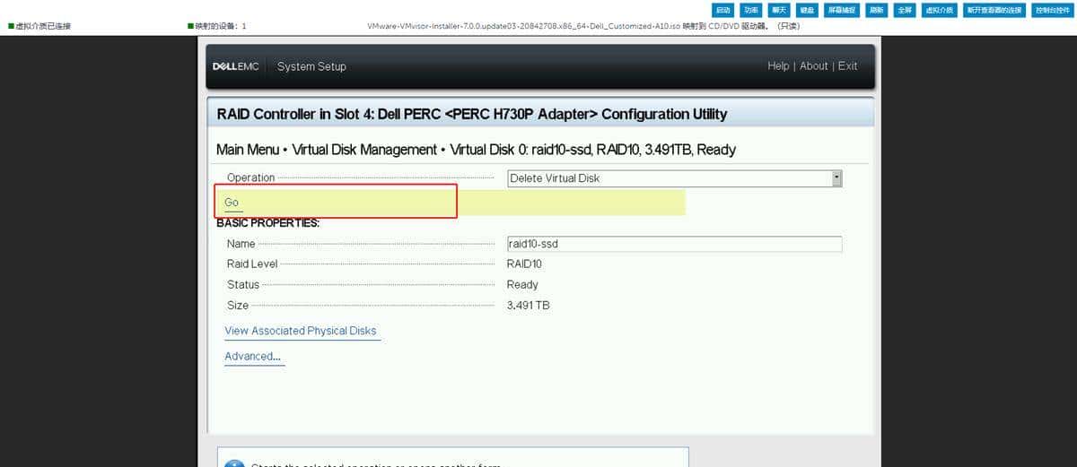Click the BASIC PROPERTIES heading
Image resolution: width=1077 pixels, height=467 pixels.
[x=267, y=223]
